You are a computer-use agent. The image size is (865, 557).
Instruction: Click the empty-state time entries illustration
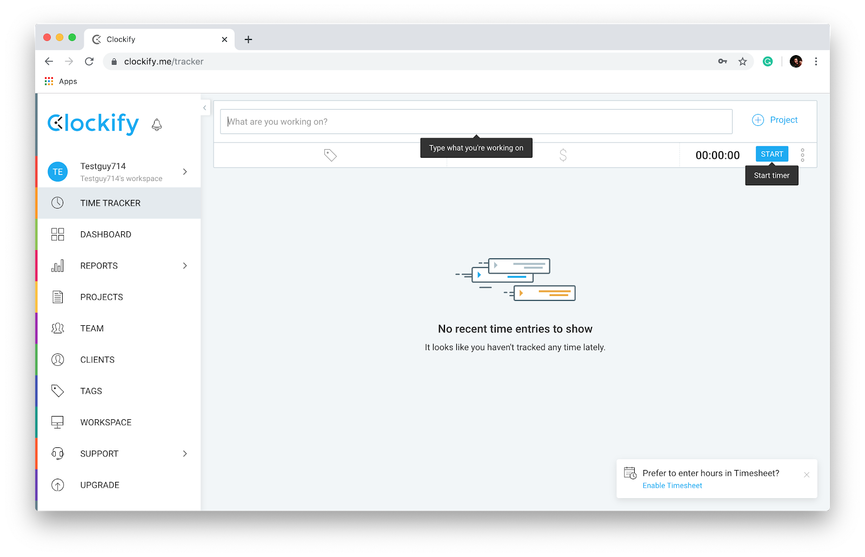pyautogui.click(x=515, y=280)
